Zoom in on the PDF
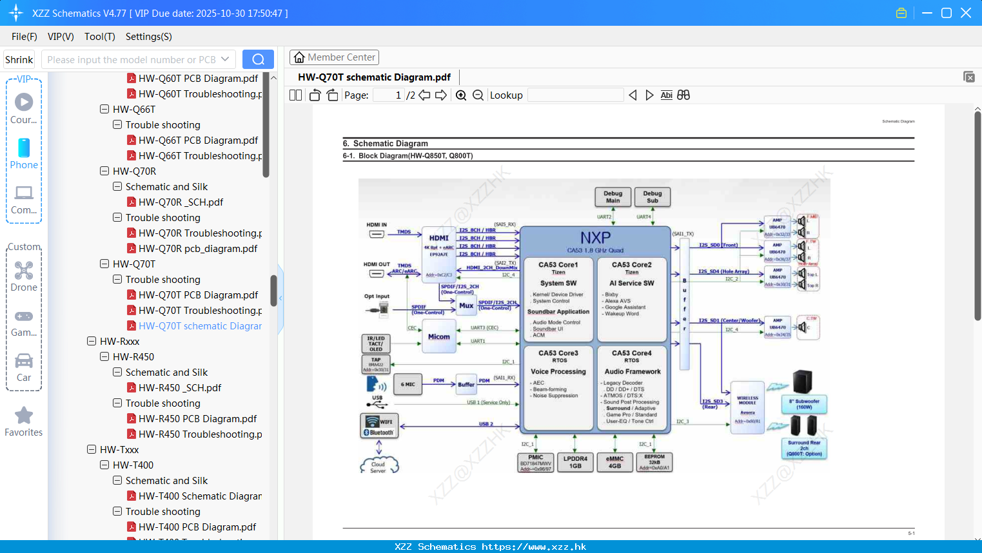The image size is (982, 553). pos(461,95)
